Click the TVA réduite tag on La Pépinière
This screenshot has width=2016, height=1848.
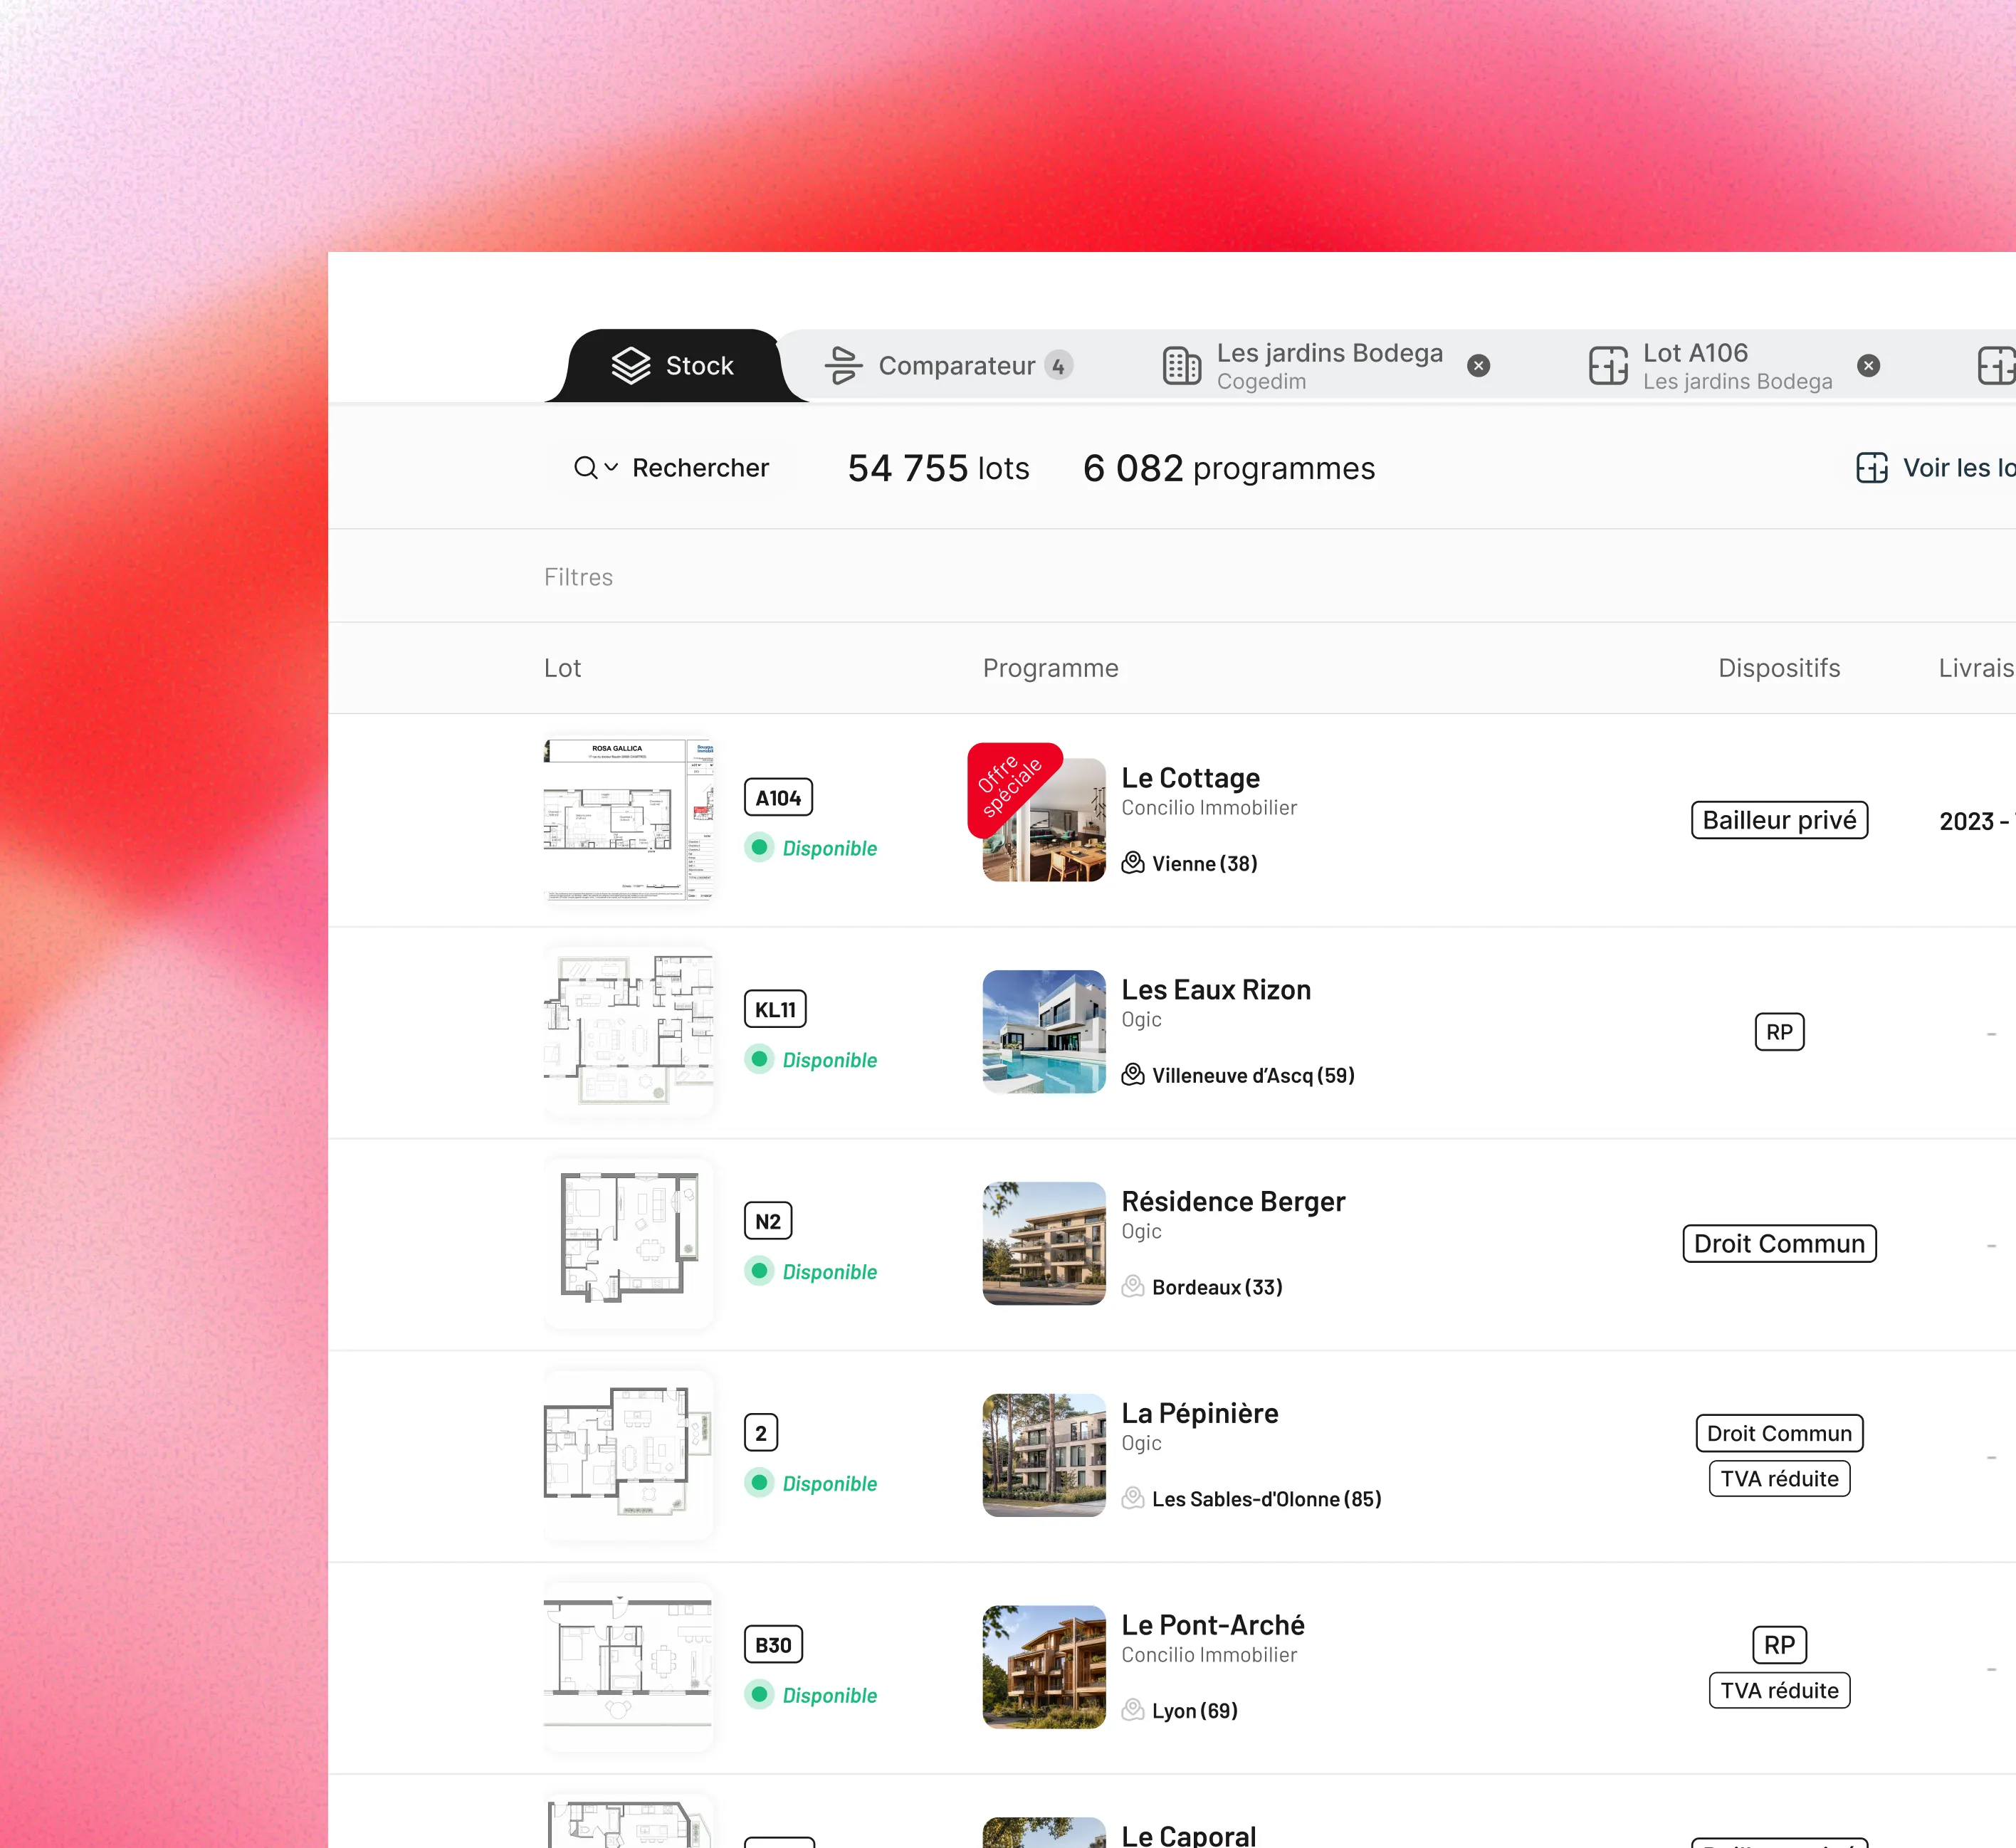pyautogui.click(x=1779, y=1479)
